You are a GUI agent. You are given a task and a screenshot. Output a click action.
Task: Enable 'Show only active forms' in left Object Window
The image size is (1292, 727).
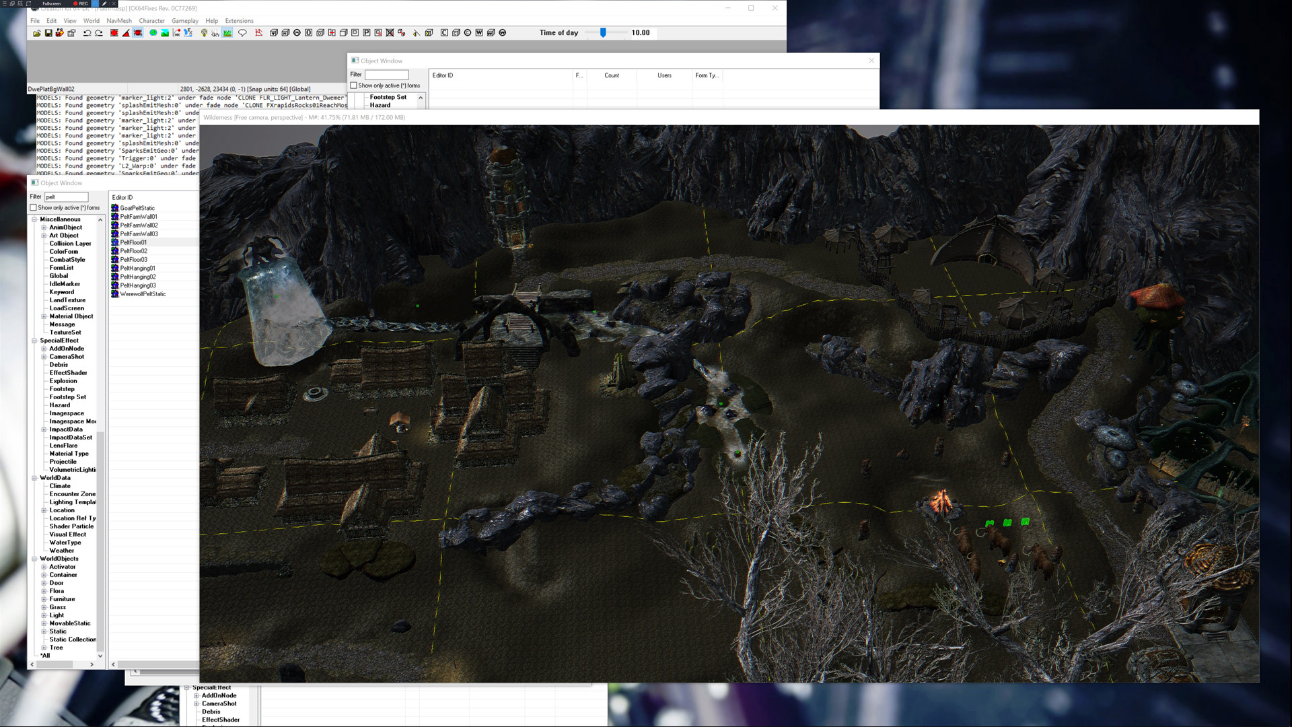click(x=34, y=208)
